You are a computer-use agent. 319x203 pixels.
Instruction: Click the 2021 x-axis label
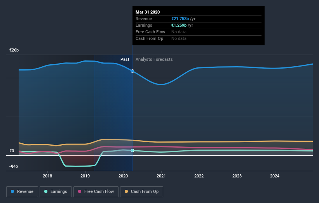click(x=161, y=176)
